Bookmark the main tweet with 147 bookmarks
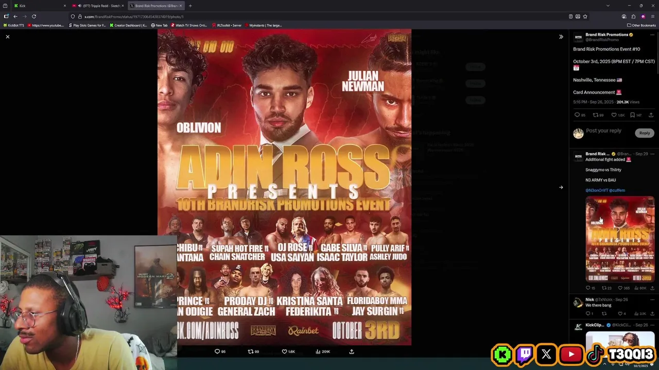The height and width of the screenshot is (370, 659). [632, 115]
